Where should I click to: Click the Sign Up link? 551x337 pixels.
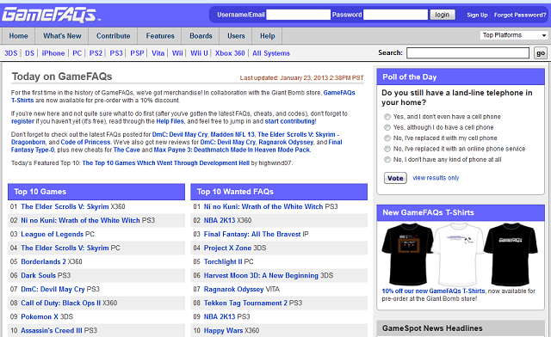coord(477,15)
